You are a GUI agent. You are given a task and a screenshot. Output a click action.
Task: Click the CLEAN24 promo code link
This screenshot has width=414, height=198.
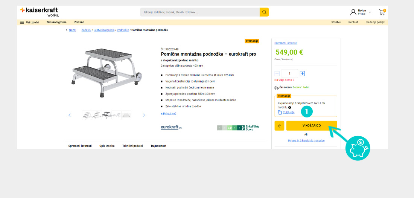[x=289, y=113]
